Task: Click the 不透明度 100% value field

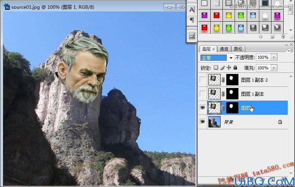Action: click(263, 57)
